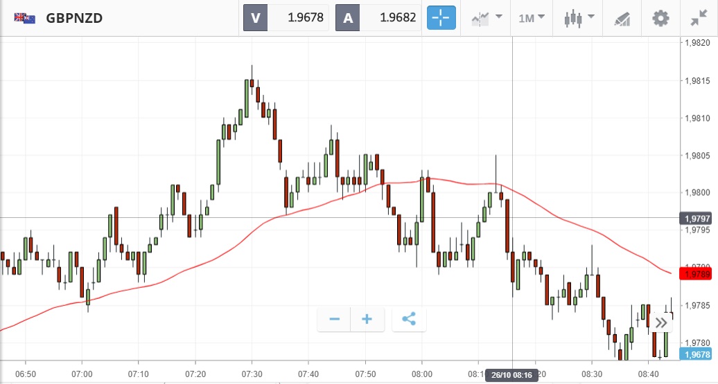Viewport: 718px width, 384px height.
Task: Share the chart using share icon
Action: (x=409, y=319)
